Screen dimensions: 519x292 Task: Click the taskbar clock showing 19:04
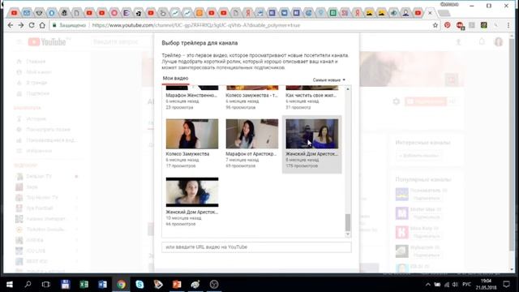487,285
